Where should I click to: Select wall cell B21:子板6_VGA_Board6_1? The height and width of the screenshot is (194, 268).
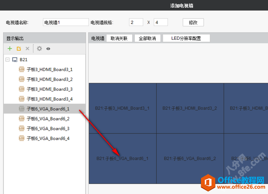[122, 158]
